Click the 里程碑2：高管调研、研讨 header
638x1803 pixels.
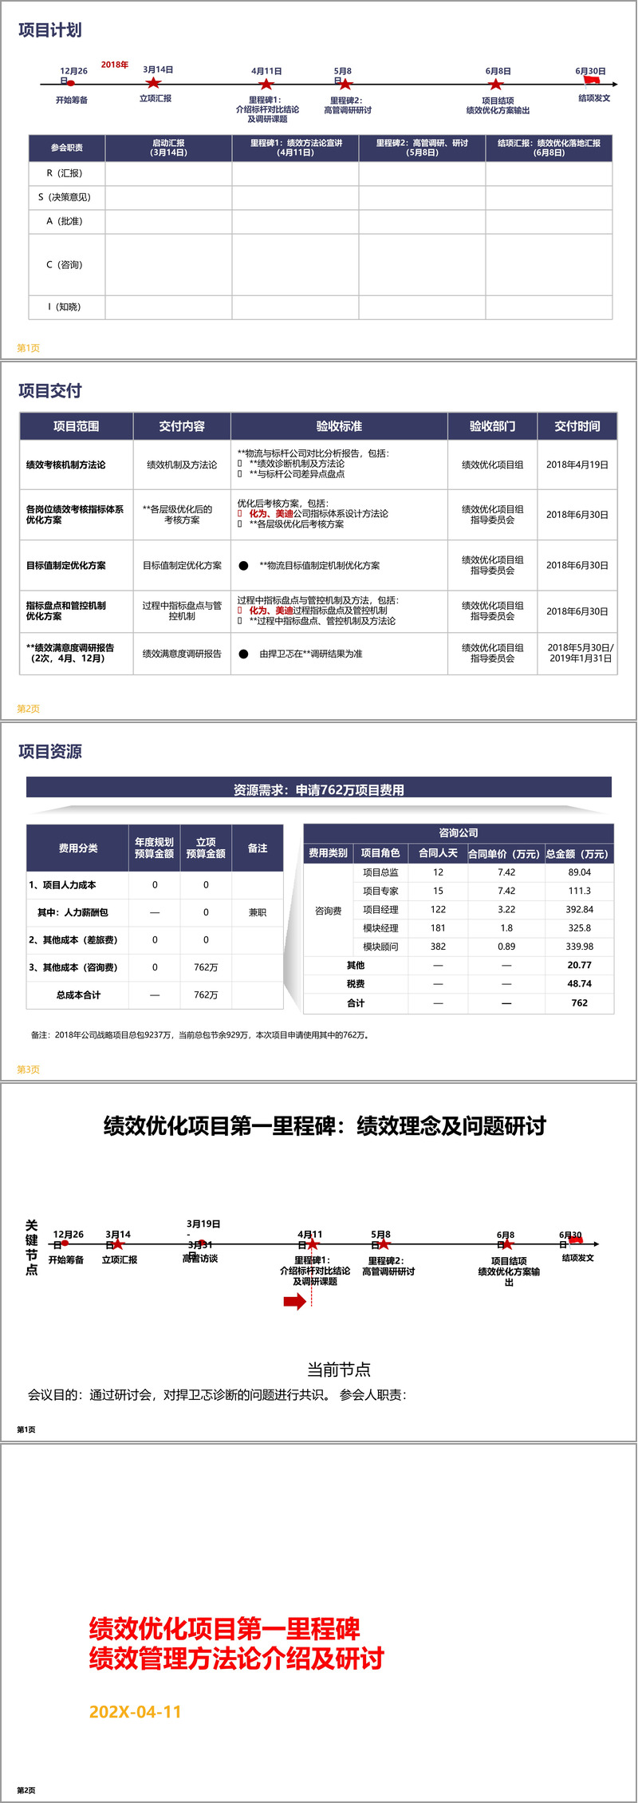(422, 148)
